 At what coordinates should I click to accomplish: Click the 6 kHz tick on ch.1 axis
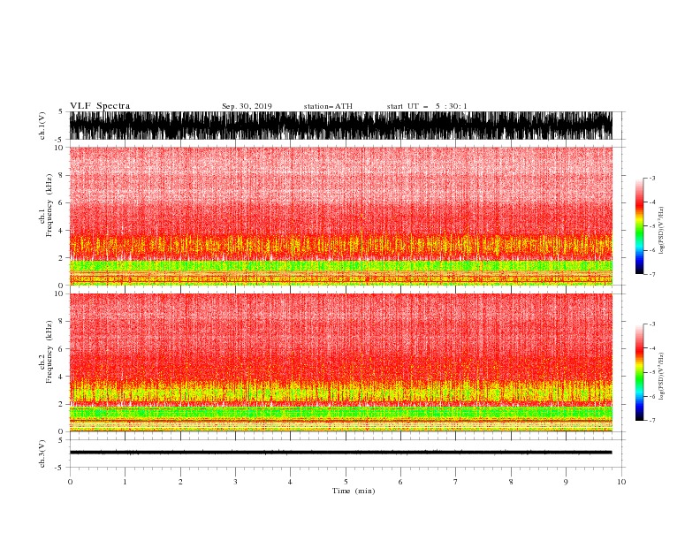pos(61,202)
